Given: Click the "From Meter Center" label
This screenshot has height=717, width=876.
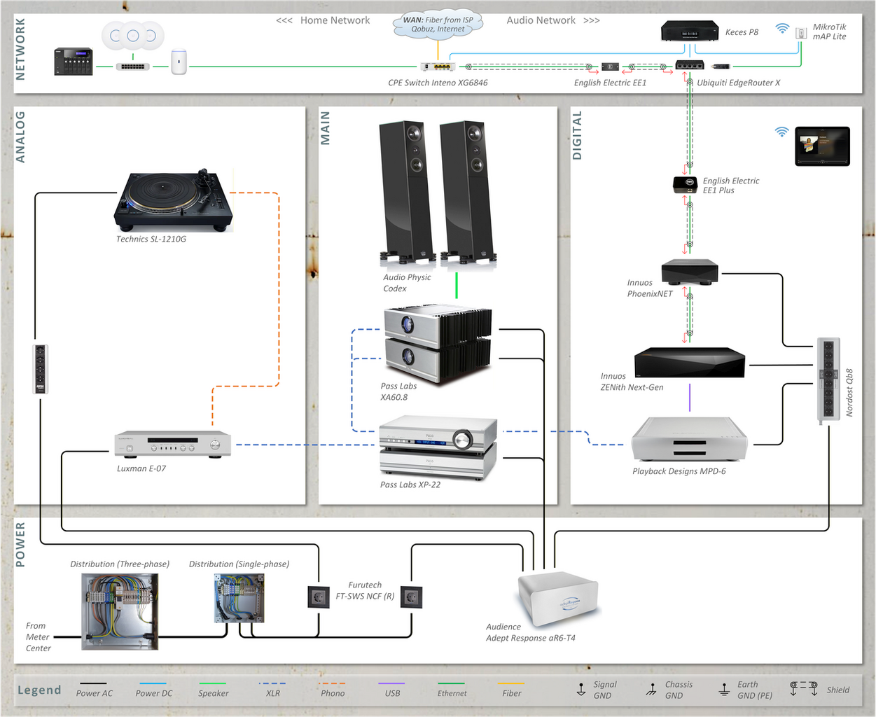Looking at the screenshot, I should pos(38,636).
